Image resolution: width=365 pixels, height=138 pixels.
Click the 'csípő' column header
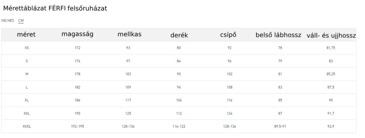point(228,35)
